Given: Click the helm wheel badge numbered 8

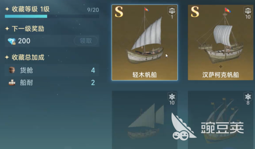Looking at the screenshot, I should [248, 99].
